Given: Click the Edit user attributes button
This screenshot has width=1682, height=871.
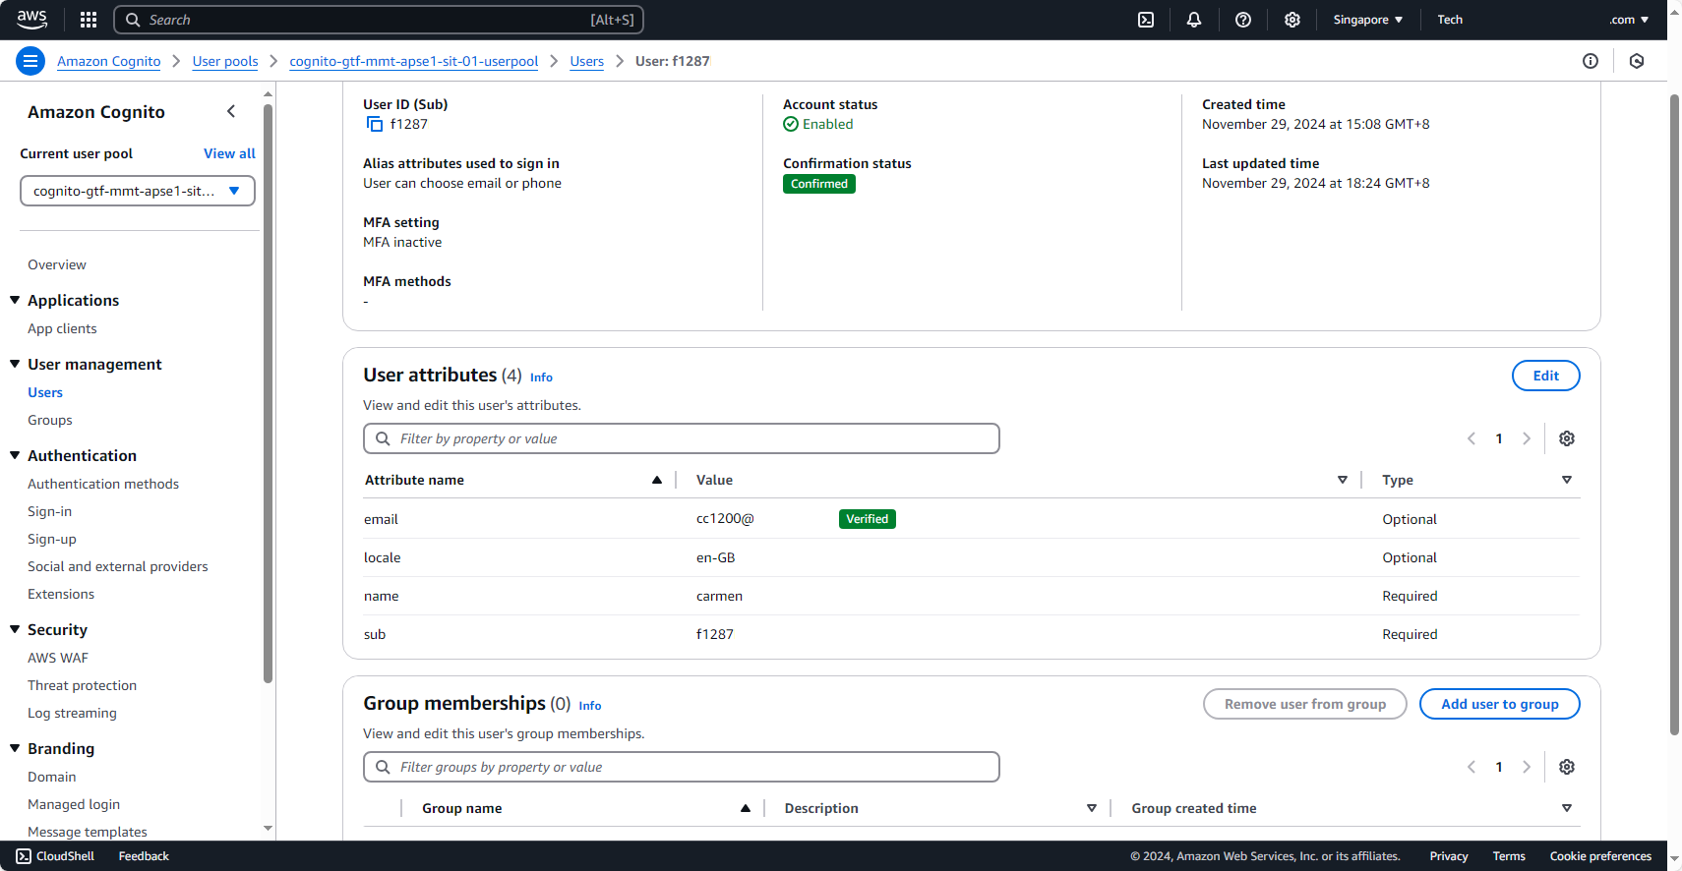Looking at the screenshot, I should pyautogui.click(x=1545, y=376).
